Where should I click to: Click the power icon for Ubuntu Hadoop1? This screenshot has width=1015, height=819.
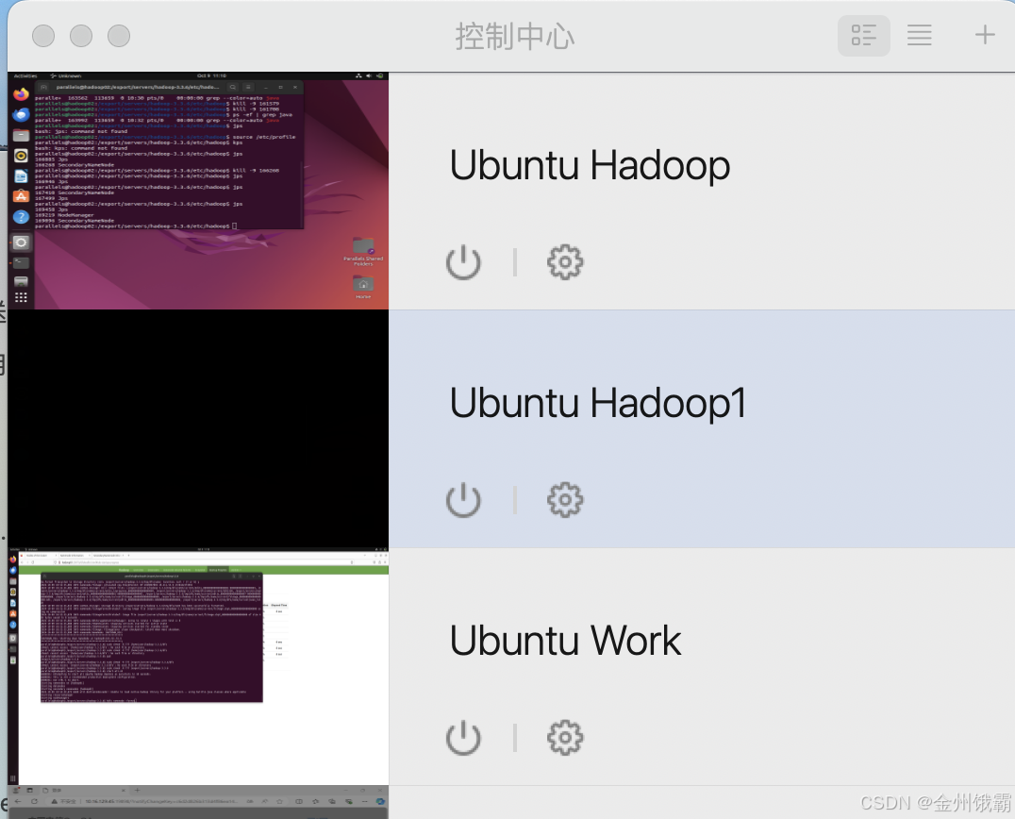463,500
